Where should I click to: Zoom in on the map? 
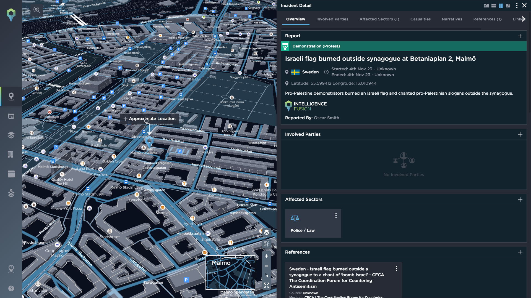(x=267, y=256)
